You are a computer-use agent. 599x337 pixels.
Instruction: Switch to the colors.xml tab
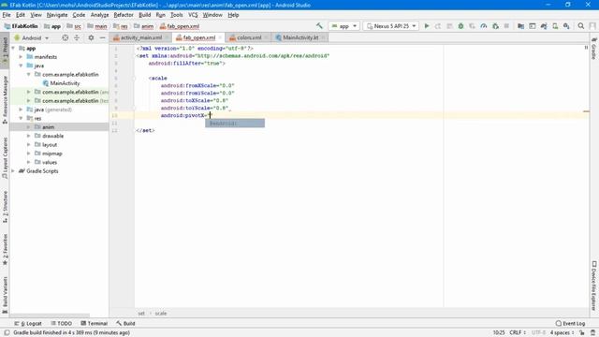tap(249, 37)
